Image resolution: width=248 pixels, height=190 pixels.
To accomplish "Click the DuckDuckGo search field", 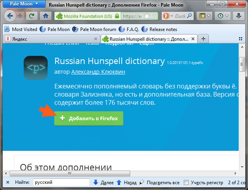I will [x=180, y=16].
